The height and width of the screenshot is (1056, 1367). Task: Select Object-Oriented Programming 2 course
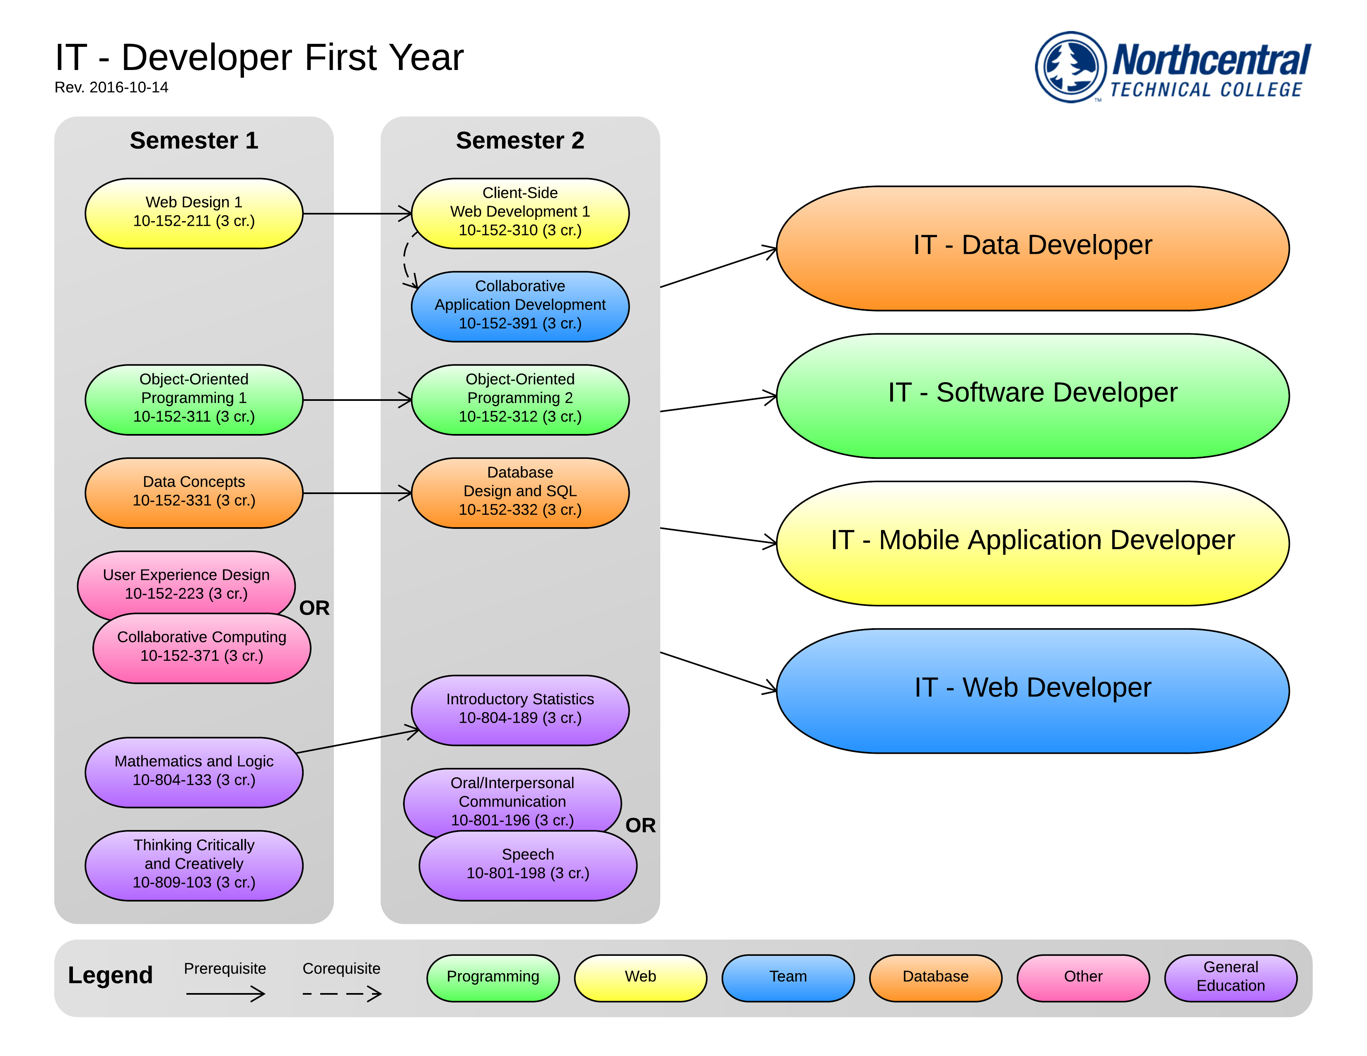point(519,399)
